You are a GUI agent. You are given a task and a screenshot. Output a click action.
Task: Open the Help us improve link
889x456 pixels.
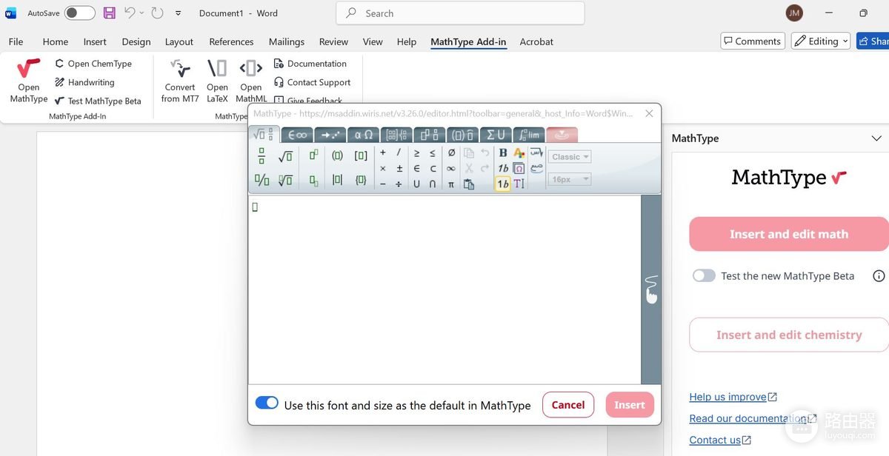tap(733, 397)
